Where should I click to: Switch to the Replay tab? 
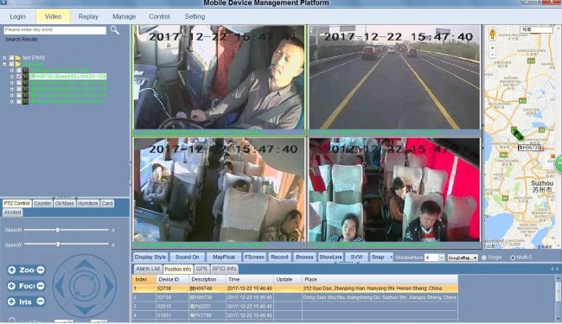coord(88,16)
